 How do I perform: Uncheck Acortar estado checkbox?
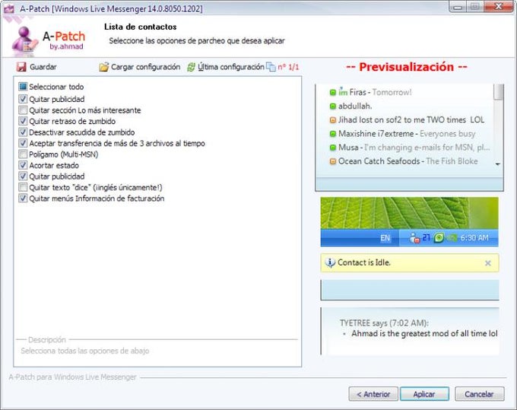(23, 165)
